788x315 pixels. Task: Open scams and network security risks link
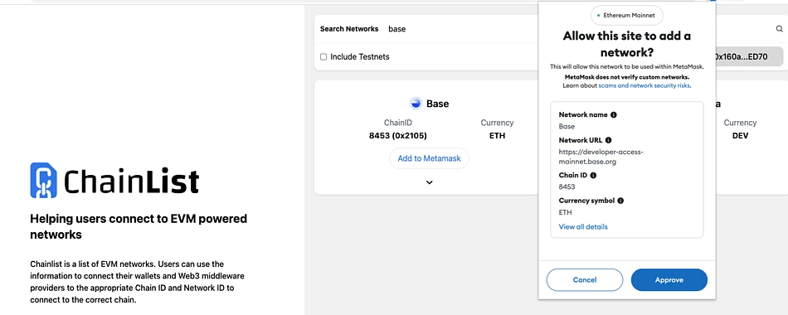click(645, 86)
